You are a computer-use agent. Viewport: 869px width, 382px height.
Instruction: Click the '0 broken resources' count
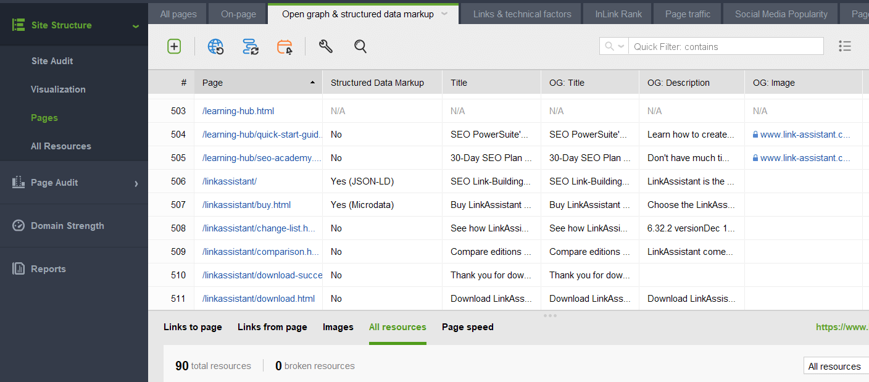[x=315, y=366]
